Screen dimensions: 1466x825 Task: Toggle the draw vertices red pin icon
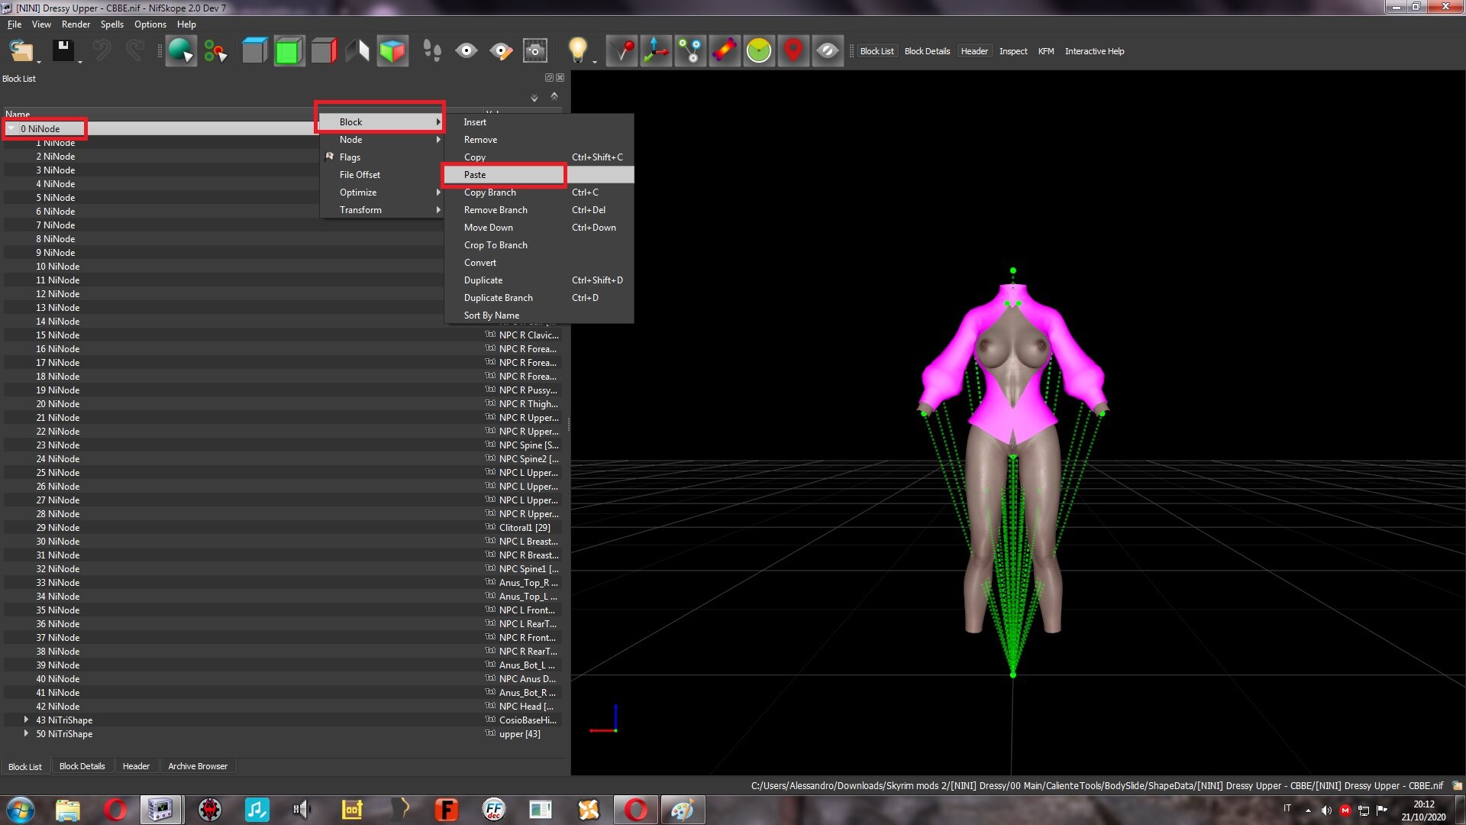point(622,51)
